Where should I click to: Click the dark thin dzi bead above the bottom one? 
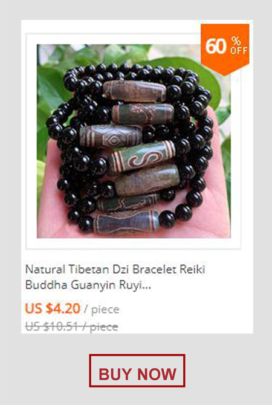(x=128, y=202)
